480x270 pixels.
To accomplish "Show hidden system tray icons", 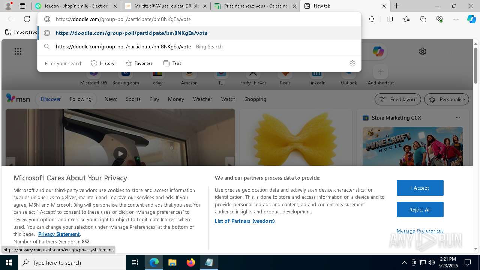I will click(404, 262).
